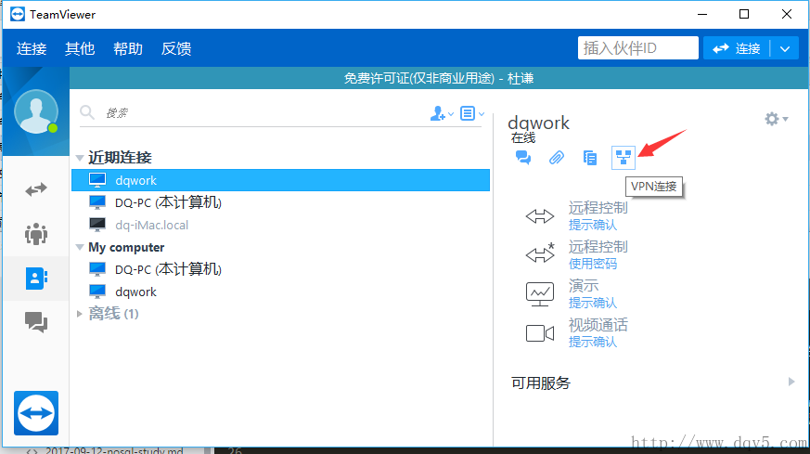Screen dimensions: 810x454
Task: Collapse the 近期连接 group
Action: [x=80, y=158]
